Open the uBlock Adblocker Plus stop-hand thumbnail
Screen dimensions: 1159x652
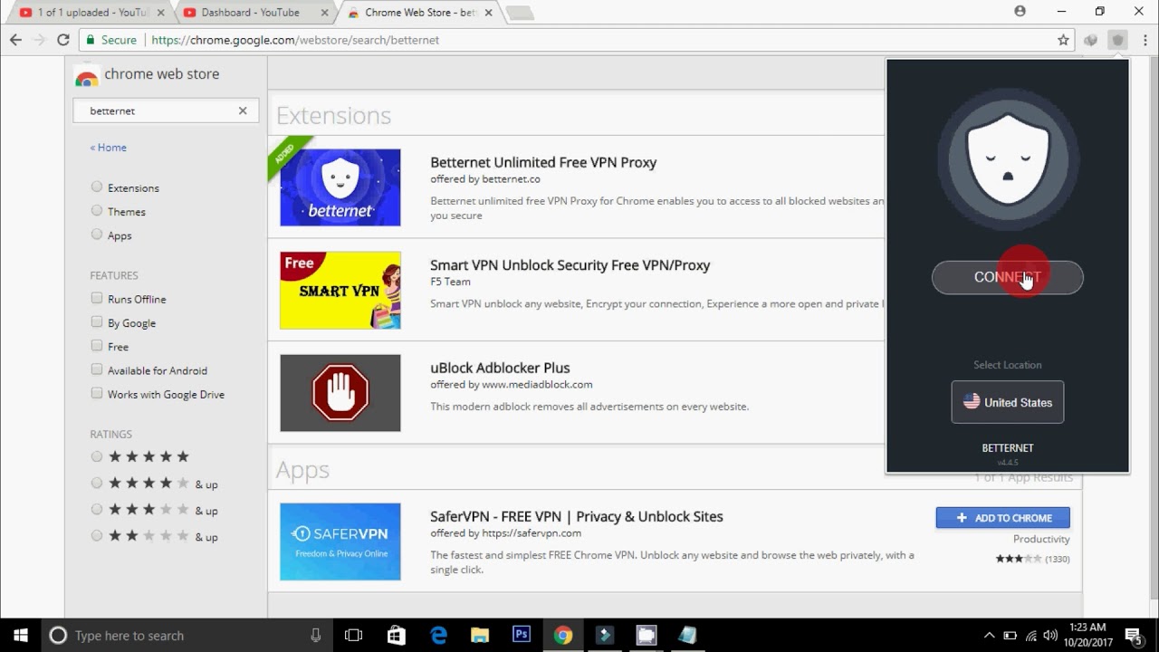[x=340, y=393]
